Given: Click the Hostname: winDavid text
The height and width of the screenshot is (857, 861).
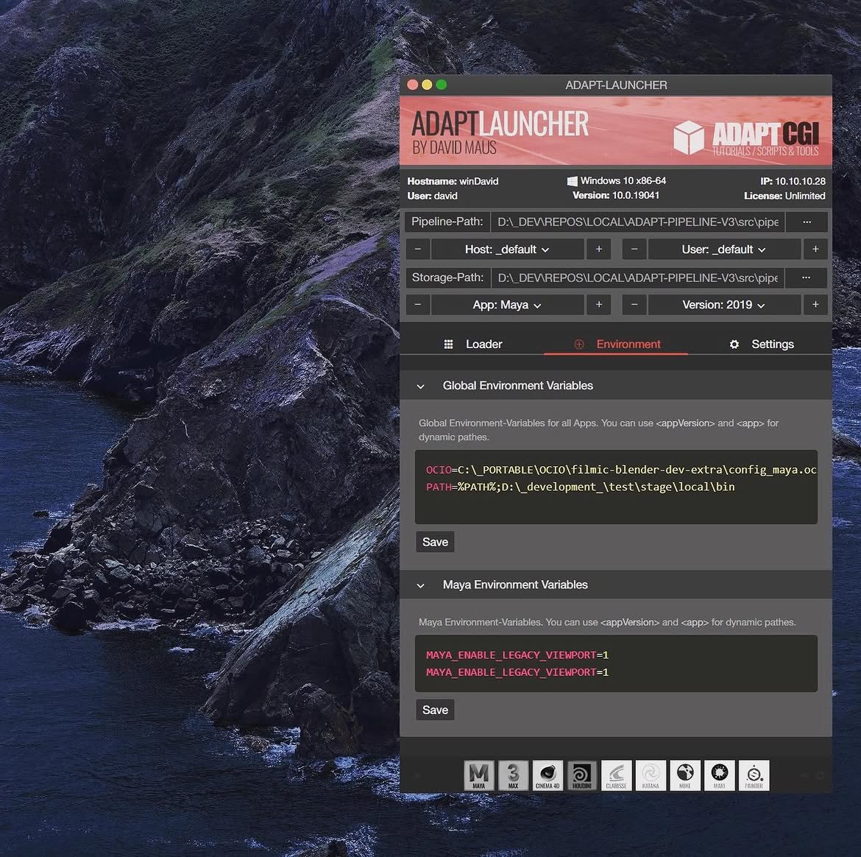Looking at the screenshot, I should (x=453, y=181).
